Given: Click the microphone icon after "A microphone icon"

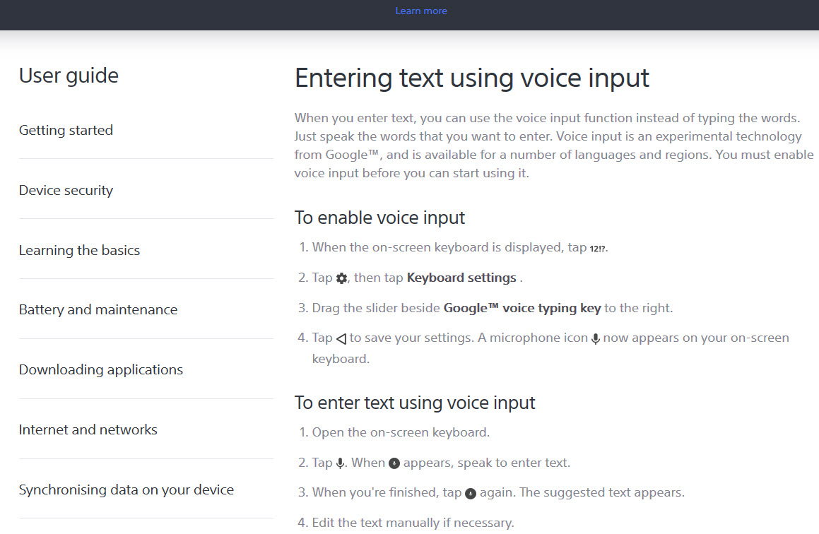Looking at the screenshot, I should [596, 339].
